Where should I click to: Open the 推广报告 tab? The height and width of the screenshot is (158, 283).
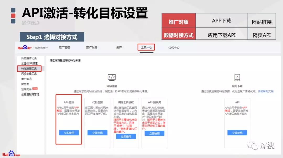tap(92, 47)
